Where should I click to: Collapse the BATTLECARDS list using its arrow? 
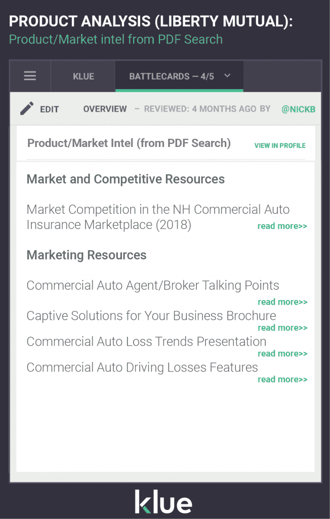[x=227, y=76]
